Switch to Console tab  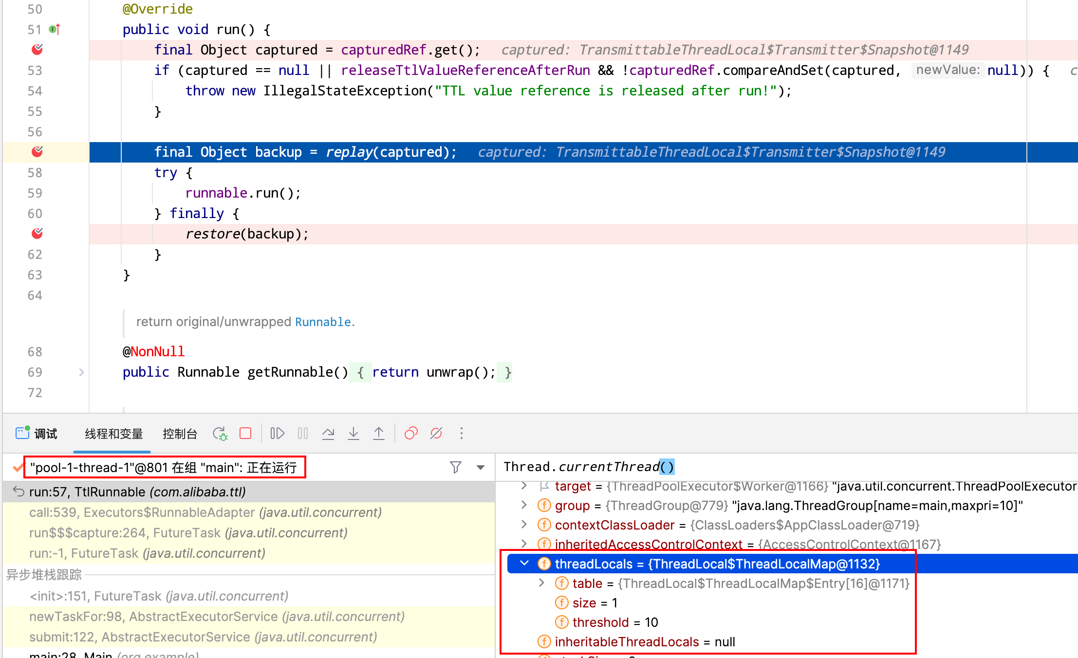tap(180, 434)
